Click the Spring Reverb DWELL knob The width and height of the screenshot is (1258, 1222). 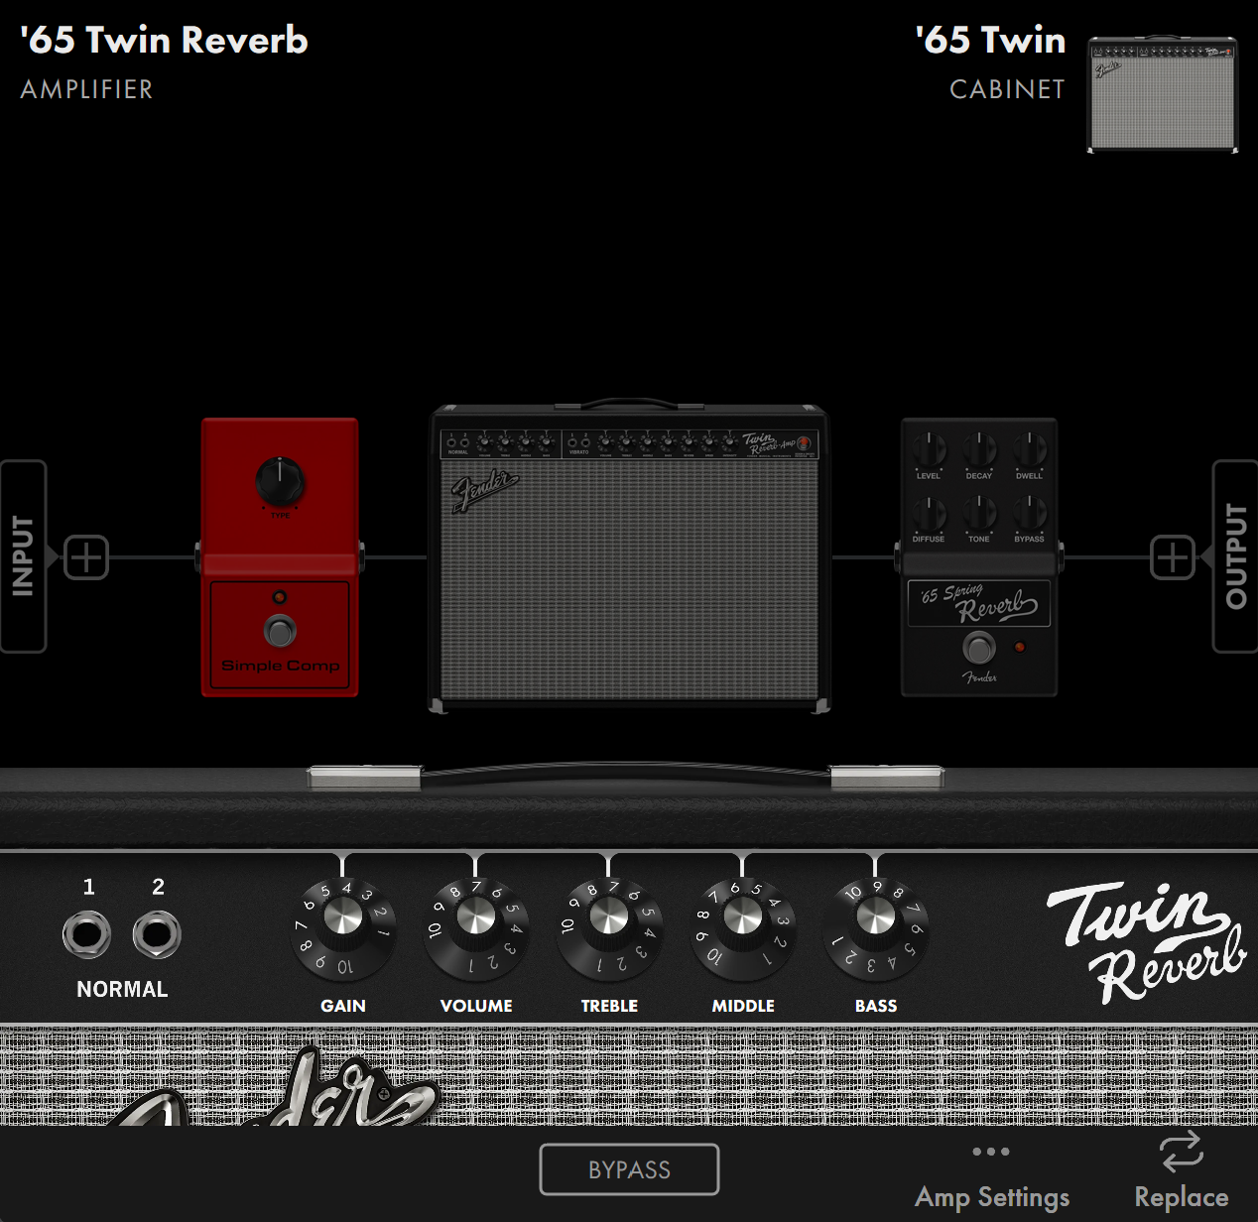pos(1030,450)
